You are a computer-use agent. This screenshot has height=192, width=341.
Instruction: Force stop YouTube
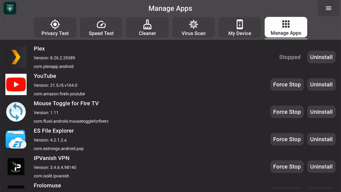[287, 84]
